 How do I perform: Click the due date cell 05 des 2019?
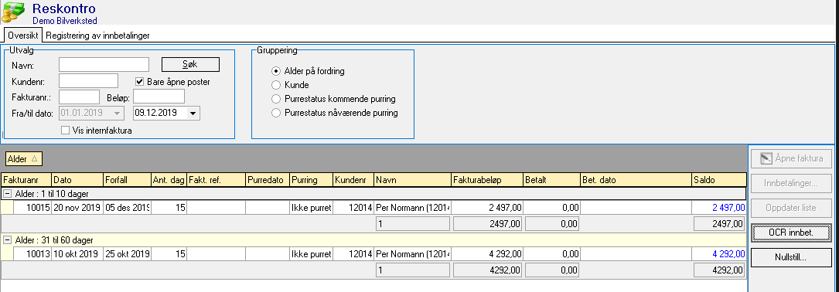coord(127,208)
